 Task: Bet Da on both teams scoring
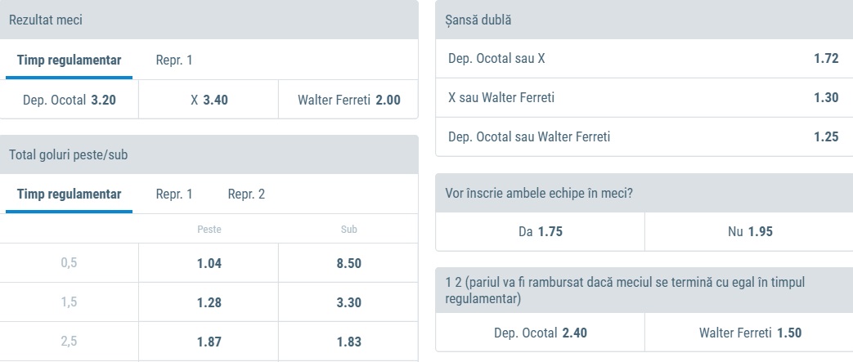(540, 231)
